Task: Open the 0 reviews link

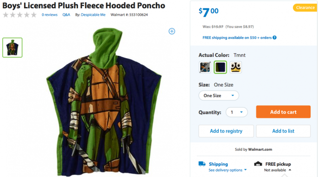Action: [x=50, y=15]
